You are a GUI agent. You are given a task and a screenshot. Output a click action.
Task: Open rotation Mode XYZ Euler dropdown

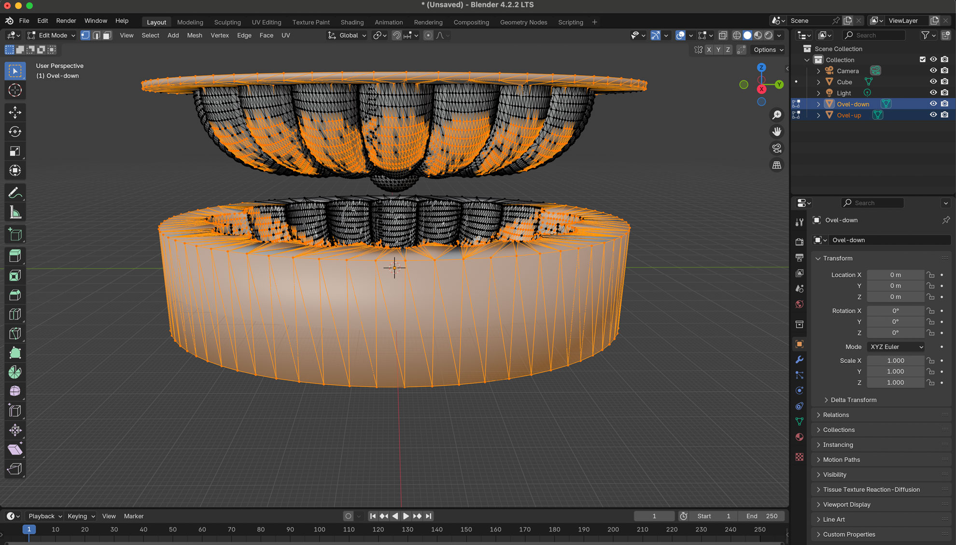pyautogui.click(x=896, y=347)
